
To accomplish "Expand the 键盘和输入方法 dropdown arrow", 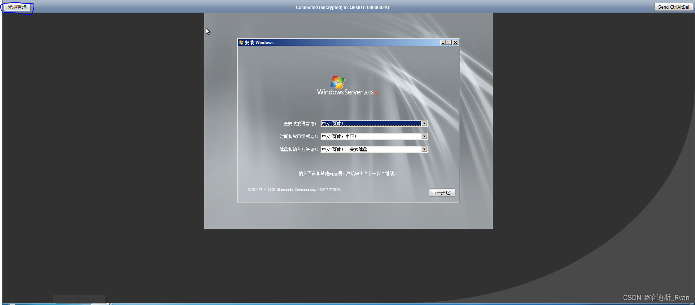I will pos(424,149).
